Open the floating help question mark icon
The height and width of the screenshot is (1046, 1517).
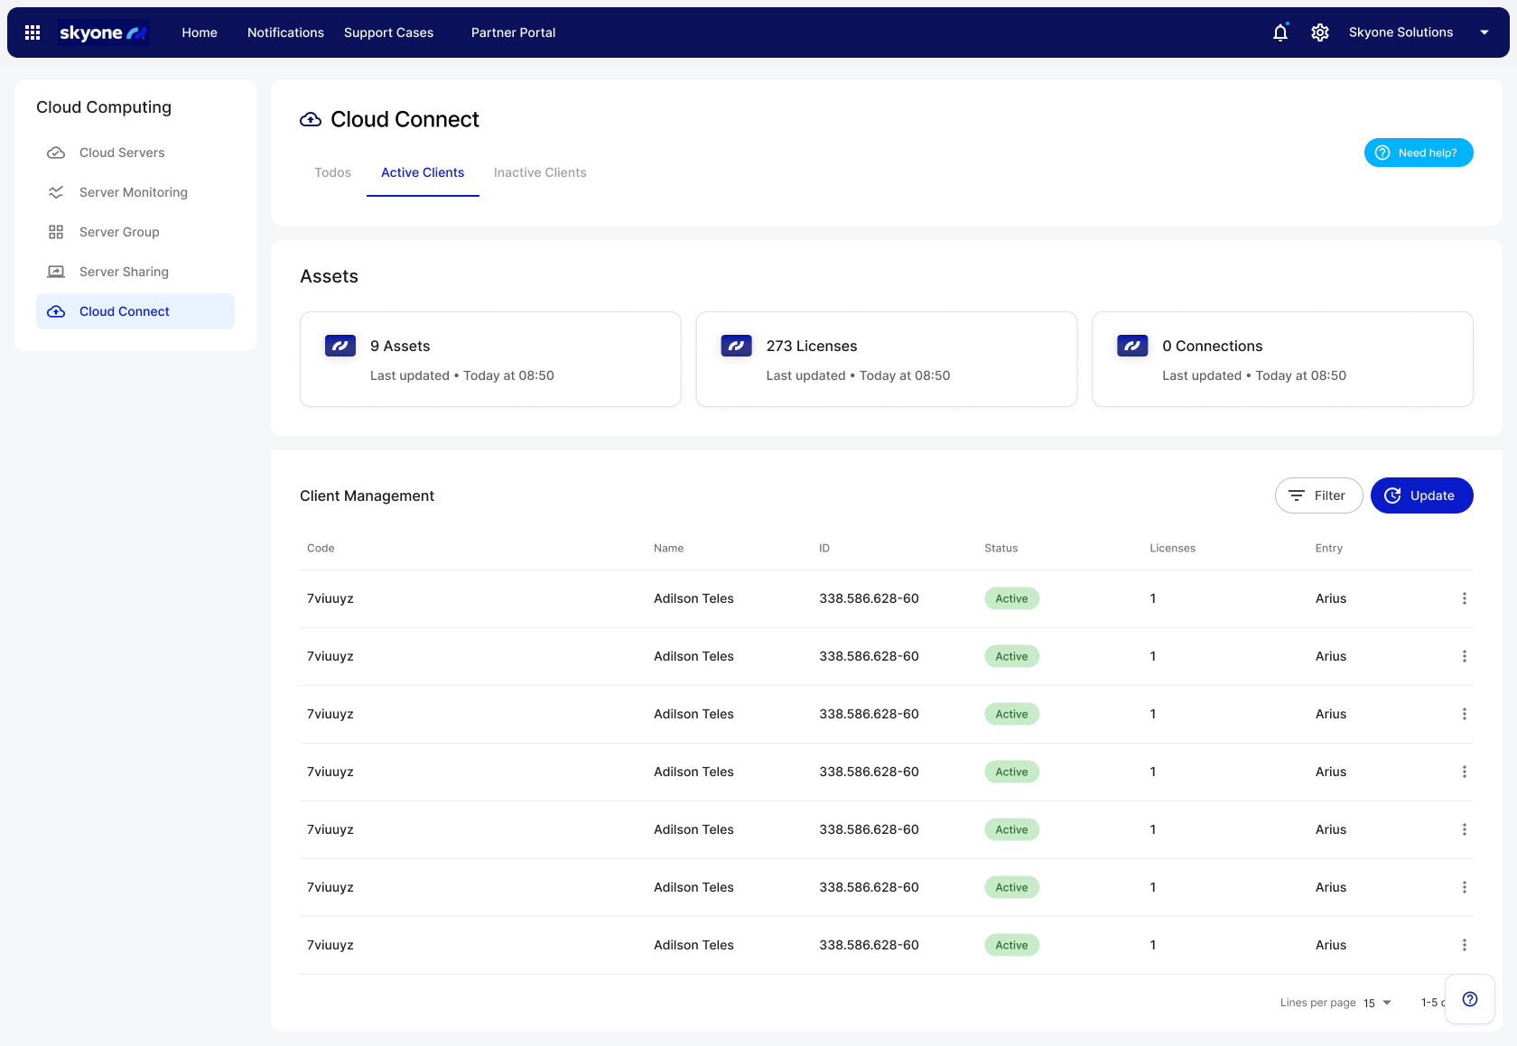click(1469, 999)
